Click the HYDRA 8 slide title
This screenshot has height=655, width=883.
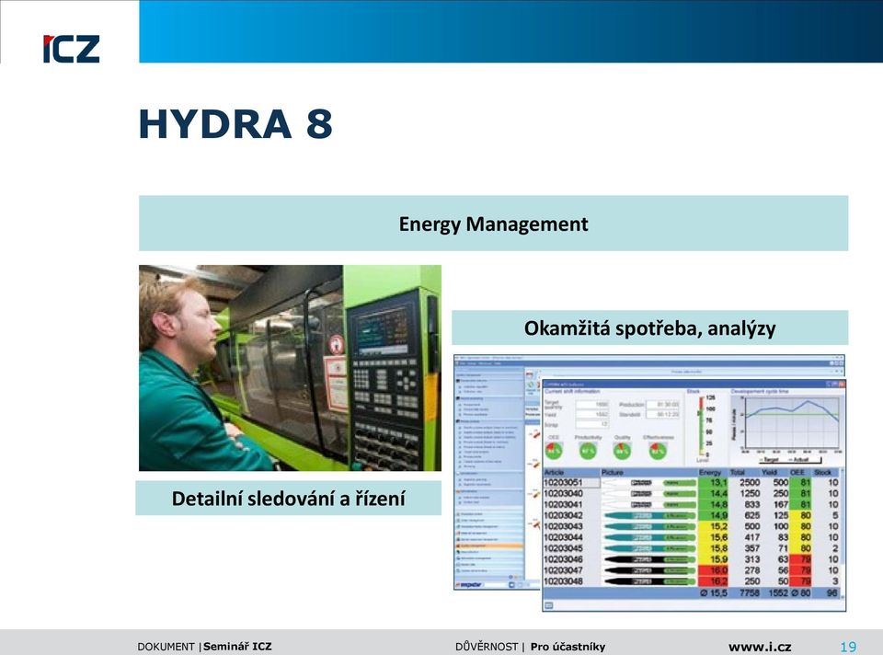tap(235, 124)
